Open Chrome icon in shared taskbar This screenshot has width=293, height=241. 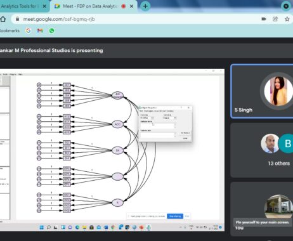pos(113,228)
